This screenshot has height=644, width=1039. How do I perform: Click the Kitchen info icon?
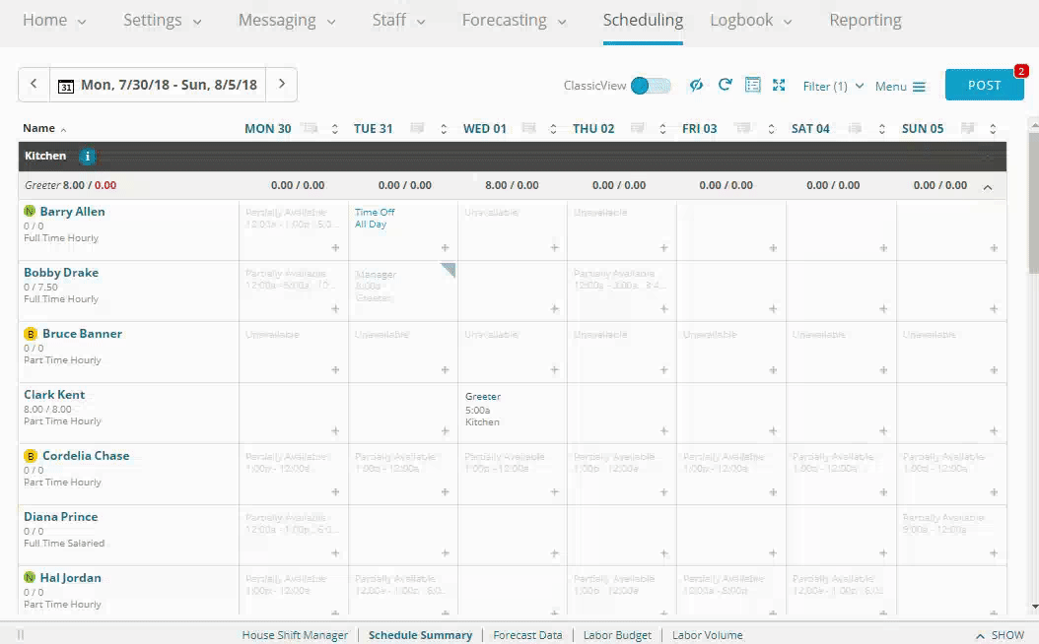[x=87, y=157]
